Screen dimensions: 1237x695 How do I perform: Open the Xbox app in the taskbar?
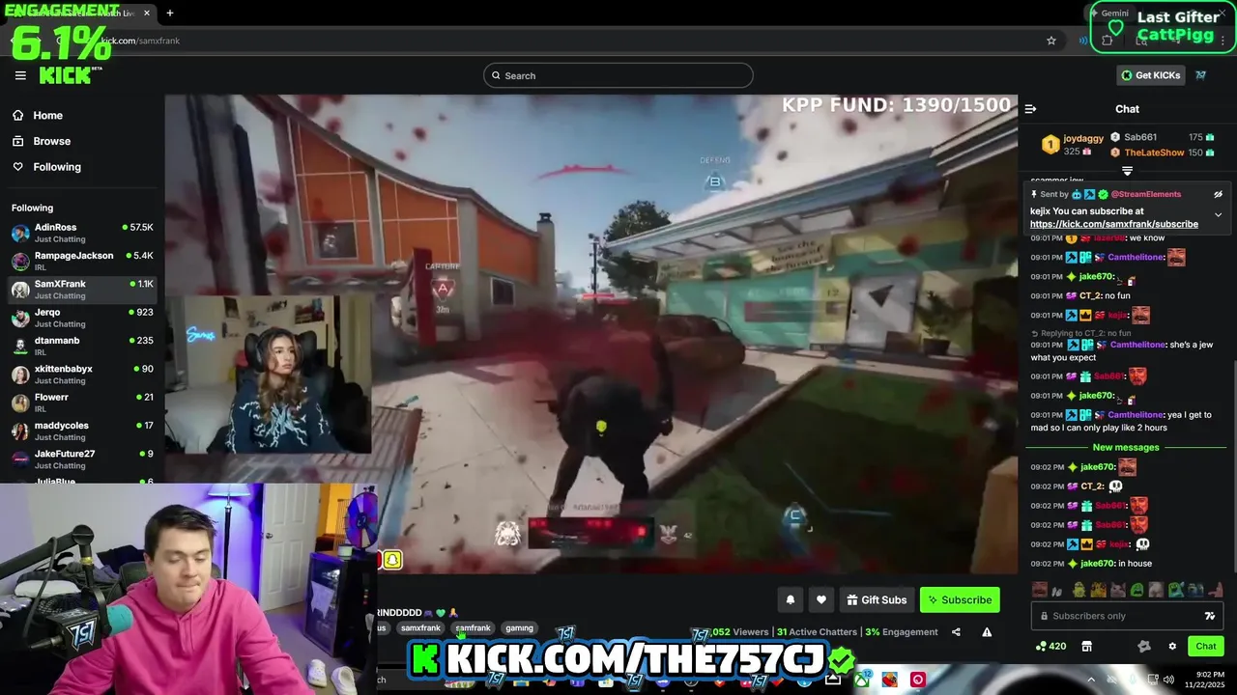[x=860, y=680]
